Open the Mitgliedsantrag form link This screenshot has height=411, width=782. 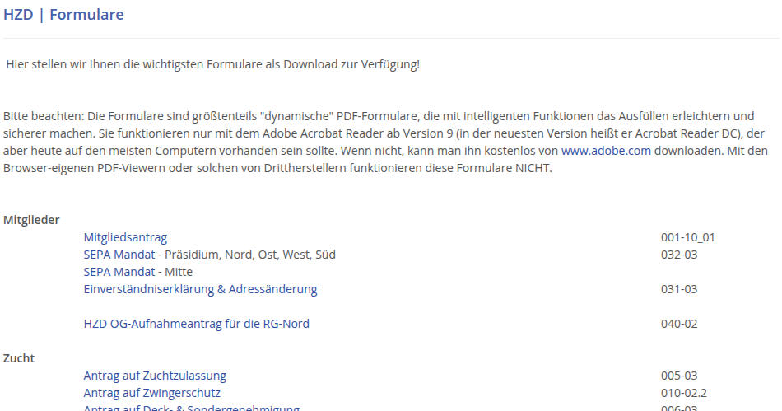point(125,237)
